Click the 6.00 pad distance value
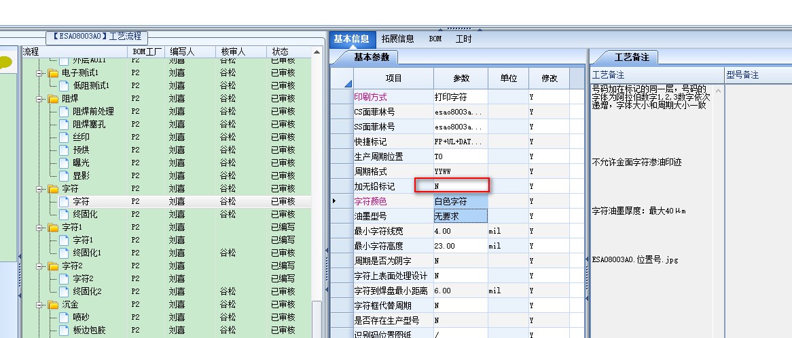The width and height of the screenshot is (792, 338). point(461,291)
